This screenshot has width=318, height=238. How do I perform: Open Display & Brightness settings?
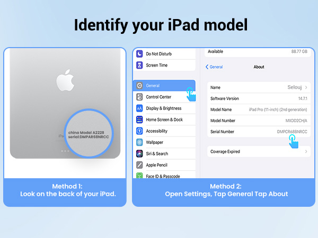point(164,108)
